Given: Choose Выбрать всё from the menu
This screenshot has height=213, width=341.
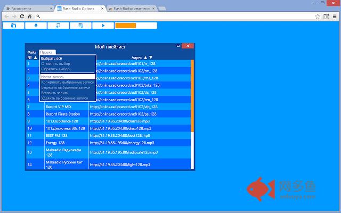Looking at the screenshot, I should 68,58.
